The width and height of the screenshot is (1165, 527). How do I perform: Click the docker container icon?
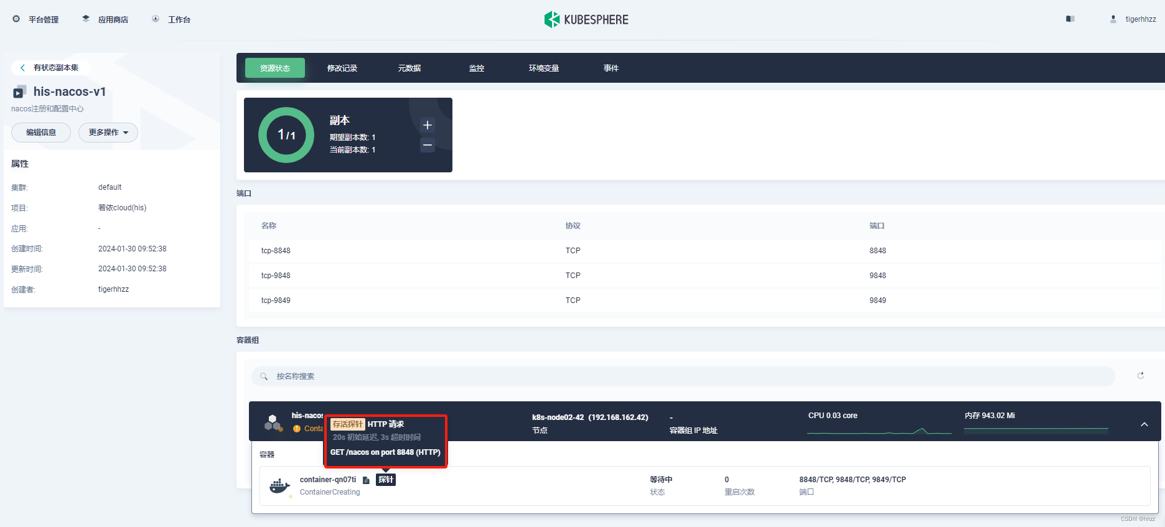(279, 486)
